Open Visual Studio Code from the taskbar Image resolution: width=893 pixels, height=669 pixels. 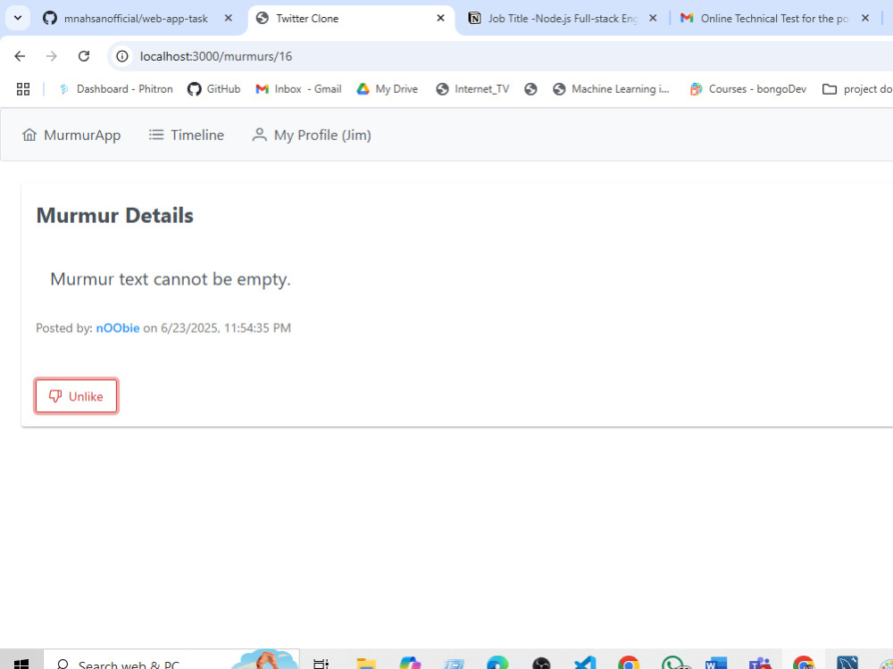click(x=585, y=664)
